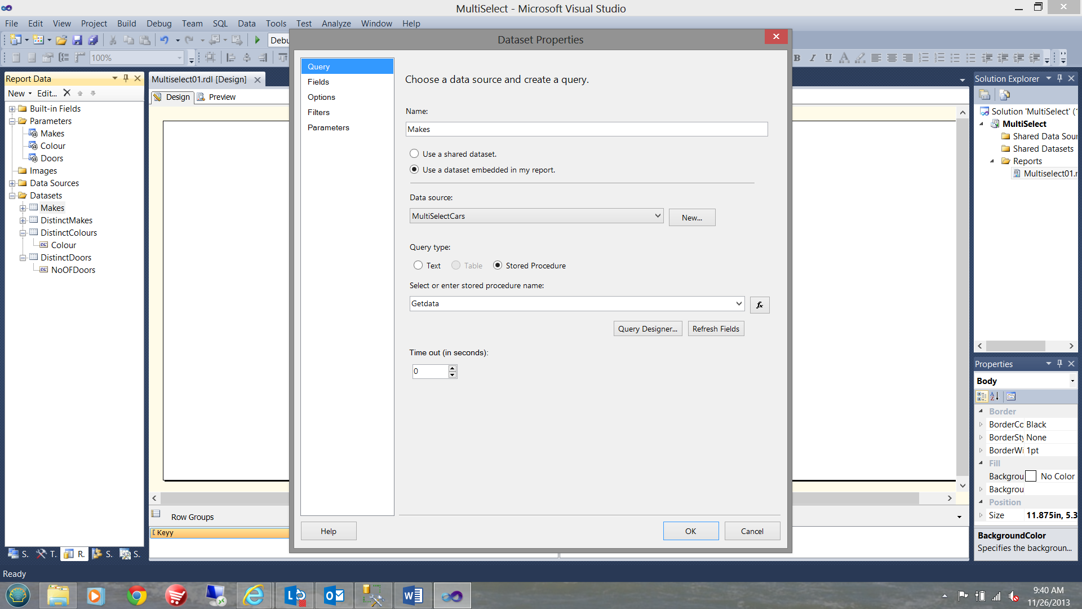1082x609 pixels.
Task: Delete item in Report Data toolbar
Action: (67, 93)
